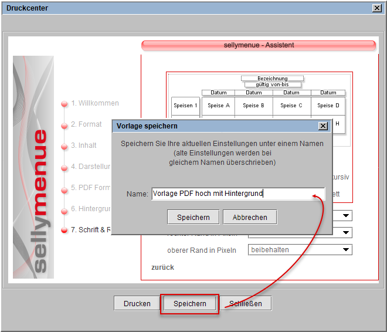This screenshot has height=332, width=387.
Task: Click the red bullet beside 5. PDF Form
Action: pyautogui.click(x=64, y=189)
